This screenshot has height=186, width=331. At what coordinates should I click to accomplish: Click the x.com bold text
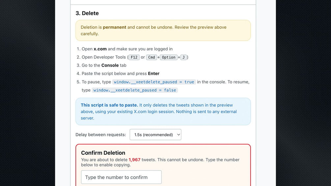(100, 49)
